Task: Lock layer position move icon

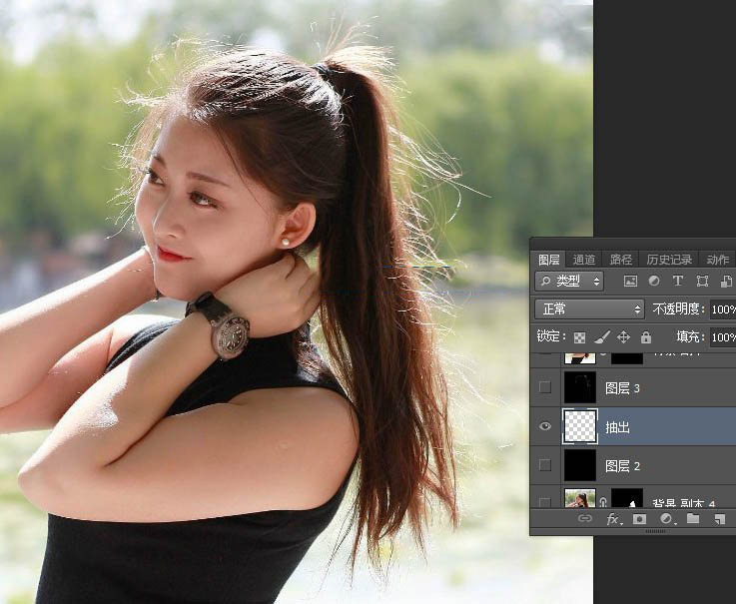Action: 624,337
